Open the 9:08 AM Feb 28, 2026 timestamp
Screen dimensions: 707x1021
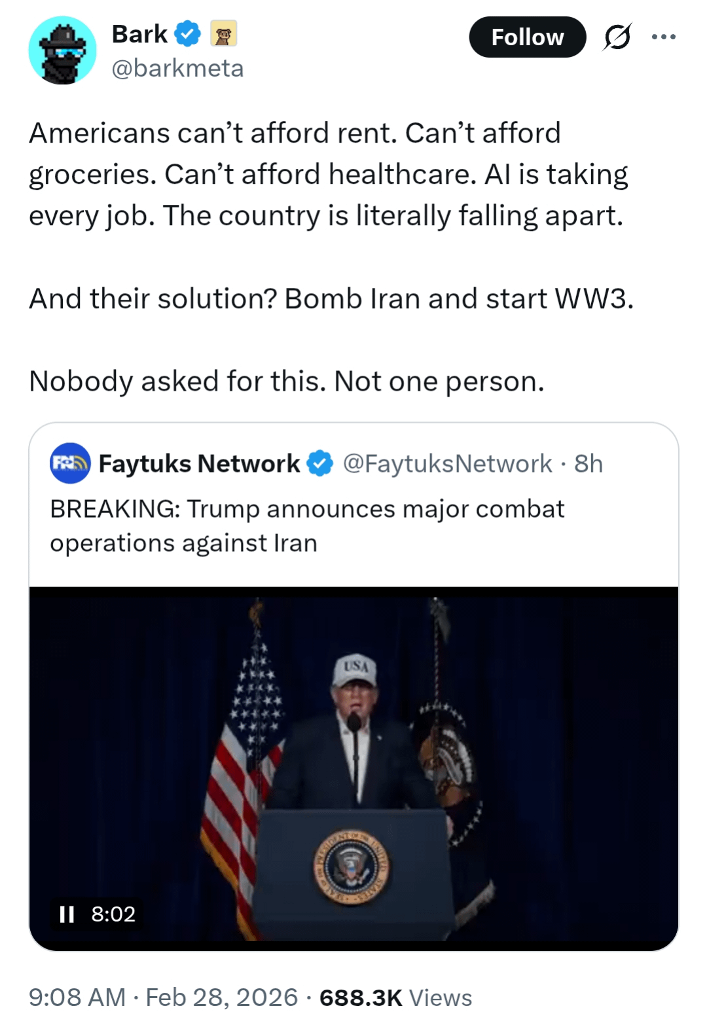click(x=163, y=997)
